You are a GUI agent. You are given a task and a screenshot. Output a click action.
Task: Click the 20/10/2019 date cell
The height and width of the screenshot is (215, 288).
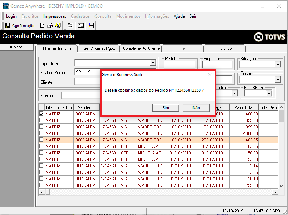(212, 140)
